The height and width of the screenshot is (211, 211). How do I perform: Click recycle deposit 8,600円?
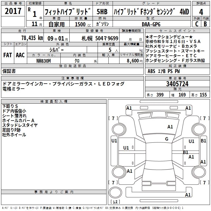135,61
